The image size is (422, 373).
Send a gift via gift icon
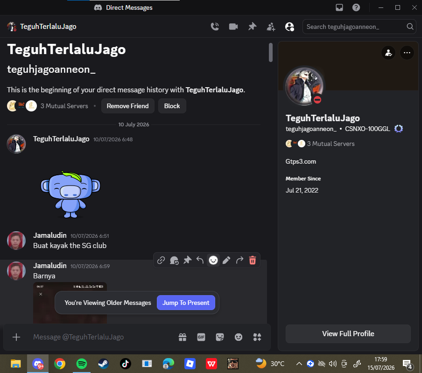(183, 337)
